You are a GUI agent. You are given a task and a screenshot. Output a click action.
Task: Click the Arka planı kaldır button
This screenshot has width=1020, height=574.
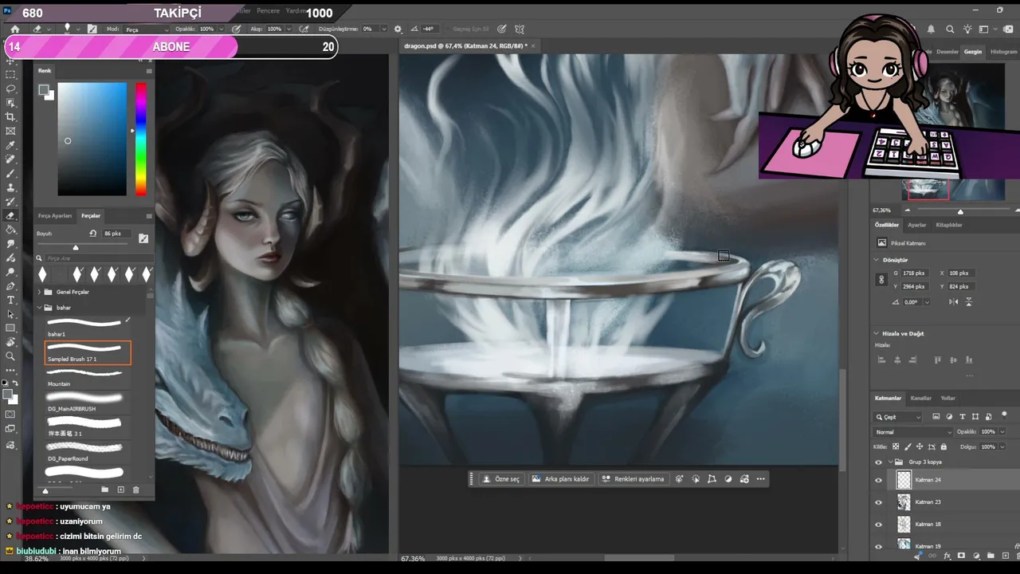point(561,479)
